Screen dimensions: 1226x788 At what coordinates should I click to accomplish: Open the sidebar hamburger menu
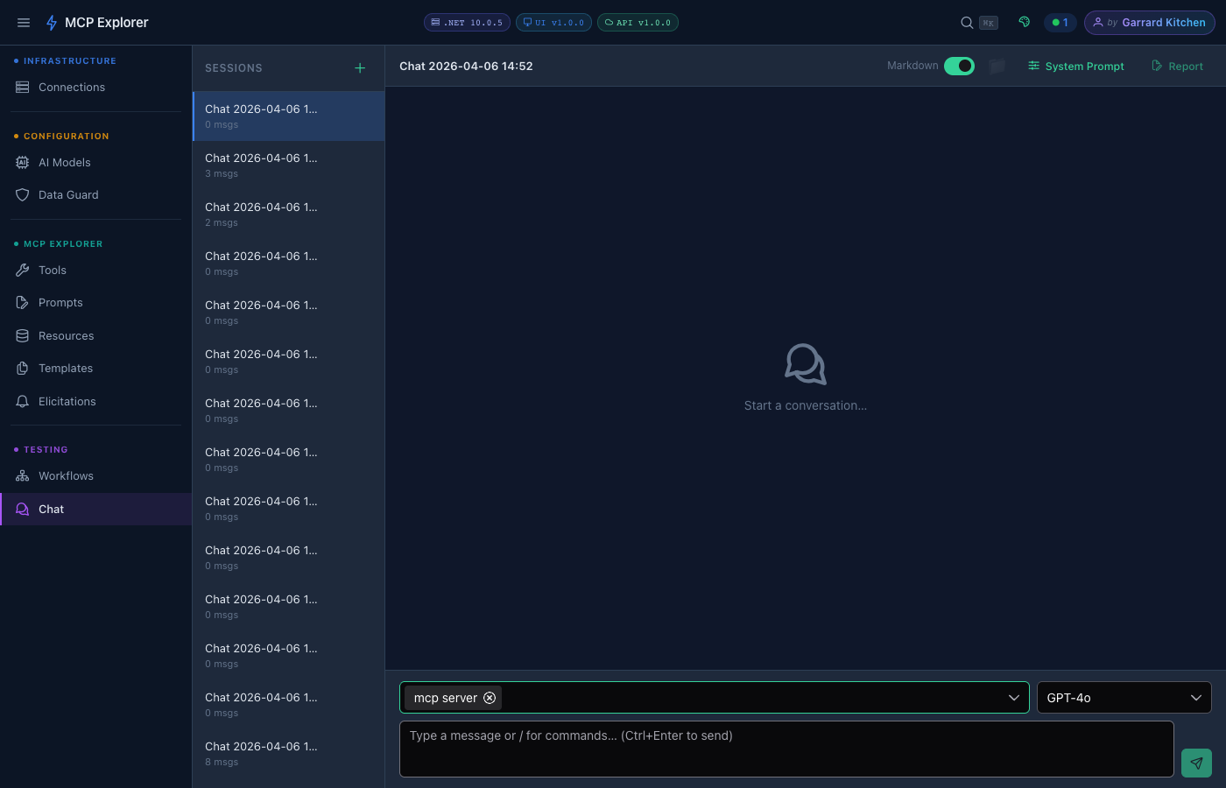(23, 22)
